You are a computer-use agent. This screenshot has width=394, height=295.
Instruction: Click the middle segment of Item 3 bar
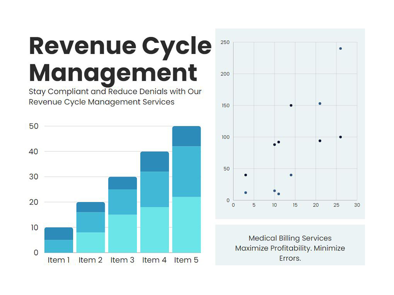tap(123, 202)
